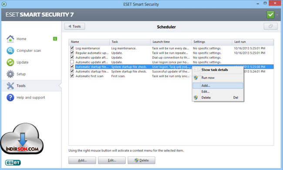Enable the User logon update task checkbox

click(72, 62)
